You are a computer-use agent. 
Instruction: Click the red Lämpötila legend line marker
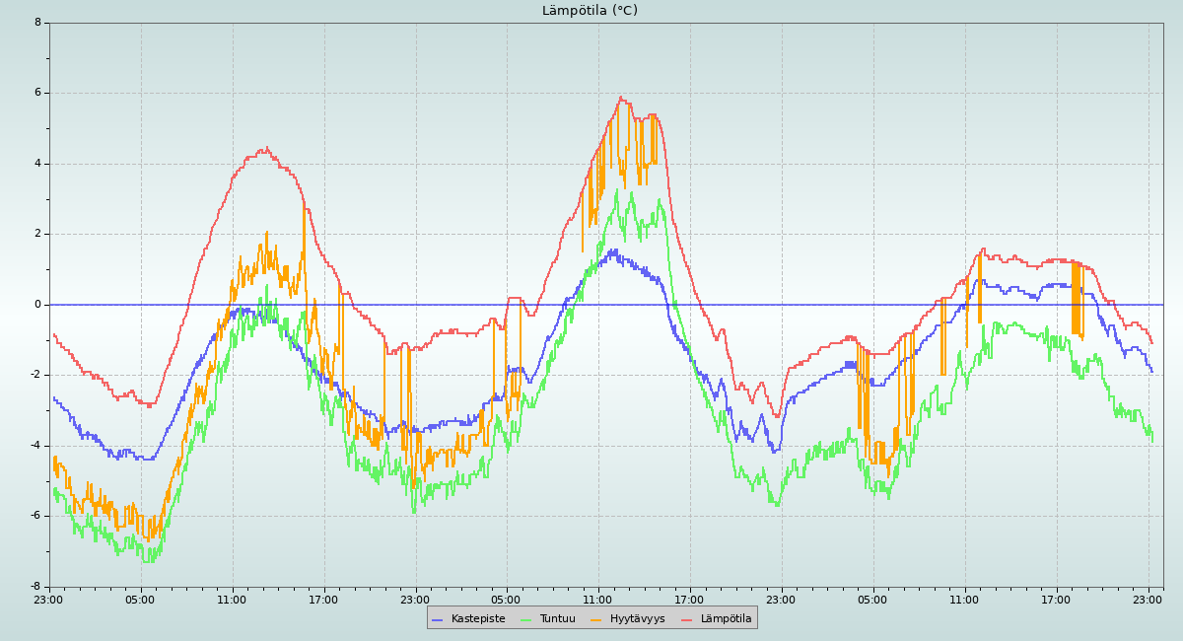tap(687, 619)
